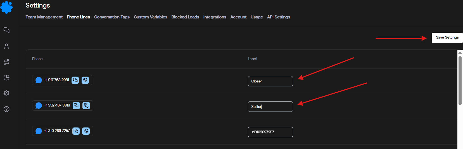The height and width of the screenshot is (149, 463).
Task: Edit the +13102697257 label field
Action: (x=270, y=132)
